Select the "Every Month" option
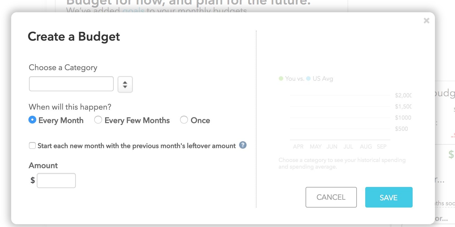 (x=32, y=120)
